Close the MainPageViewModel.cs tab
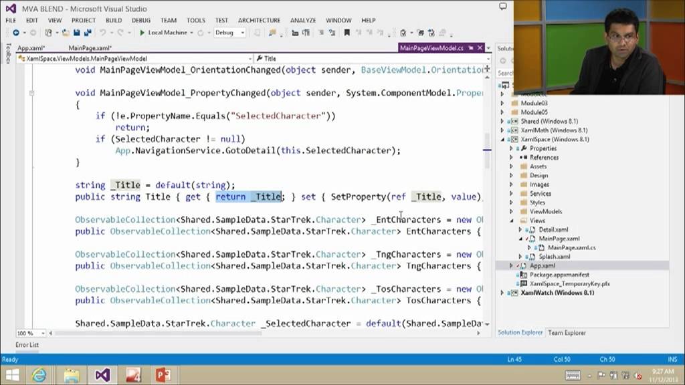This screenshot has height=385, width=685. tap(480, 47)
